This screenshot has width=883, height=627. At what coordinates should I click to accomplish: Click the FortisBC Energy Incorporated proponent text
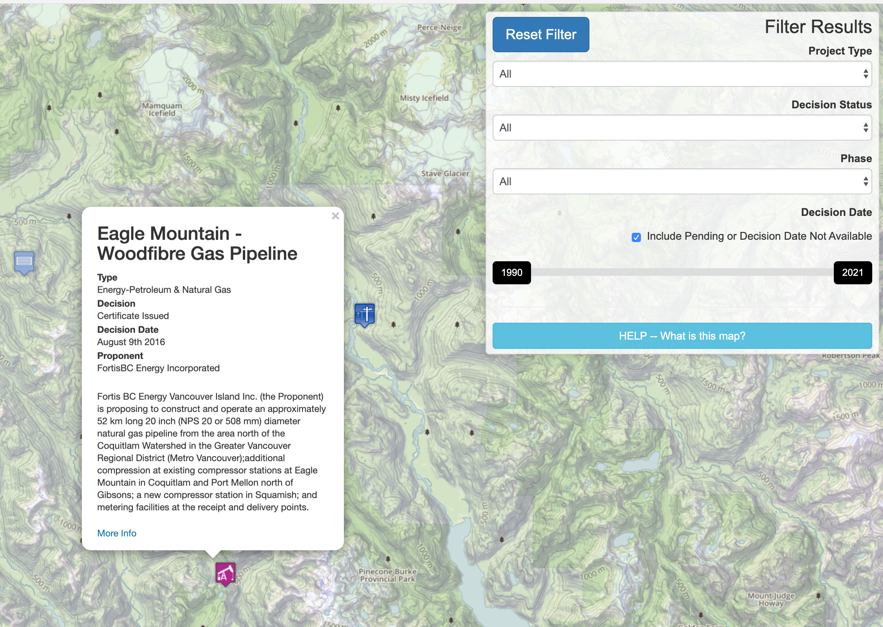(x=158, y=368)
